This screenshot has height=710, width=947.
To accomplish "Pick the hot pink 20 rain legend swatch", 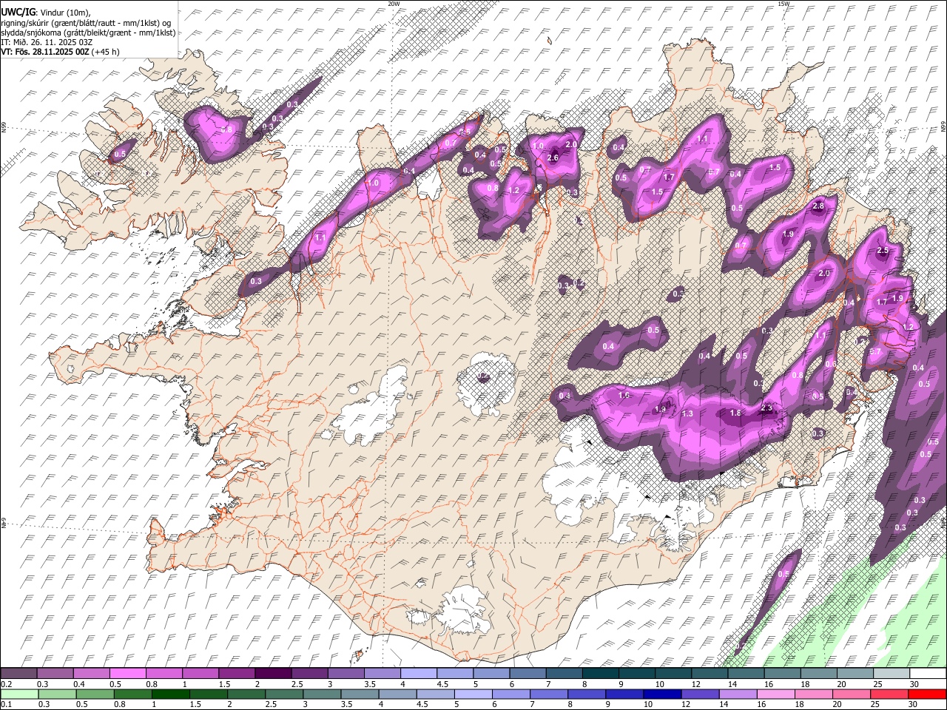I will point(851,694).
